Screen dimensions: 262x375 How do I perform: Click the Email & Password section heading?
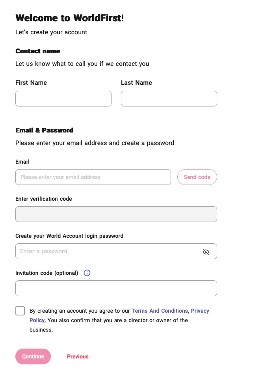point(44,130)
